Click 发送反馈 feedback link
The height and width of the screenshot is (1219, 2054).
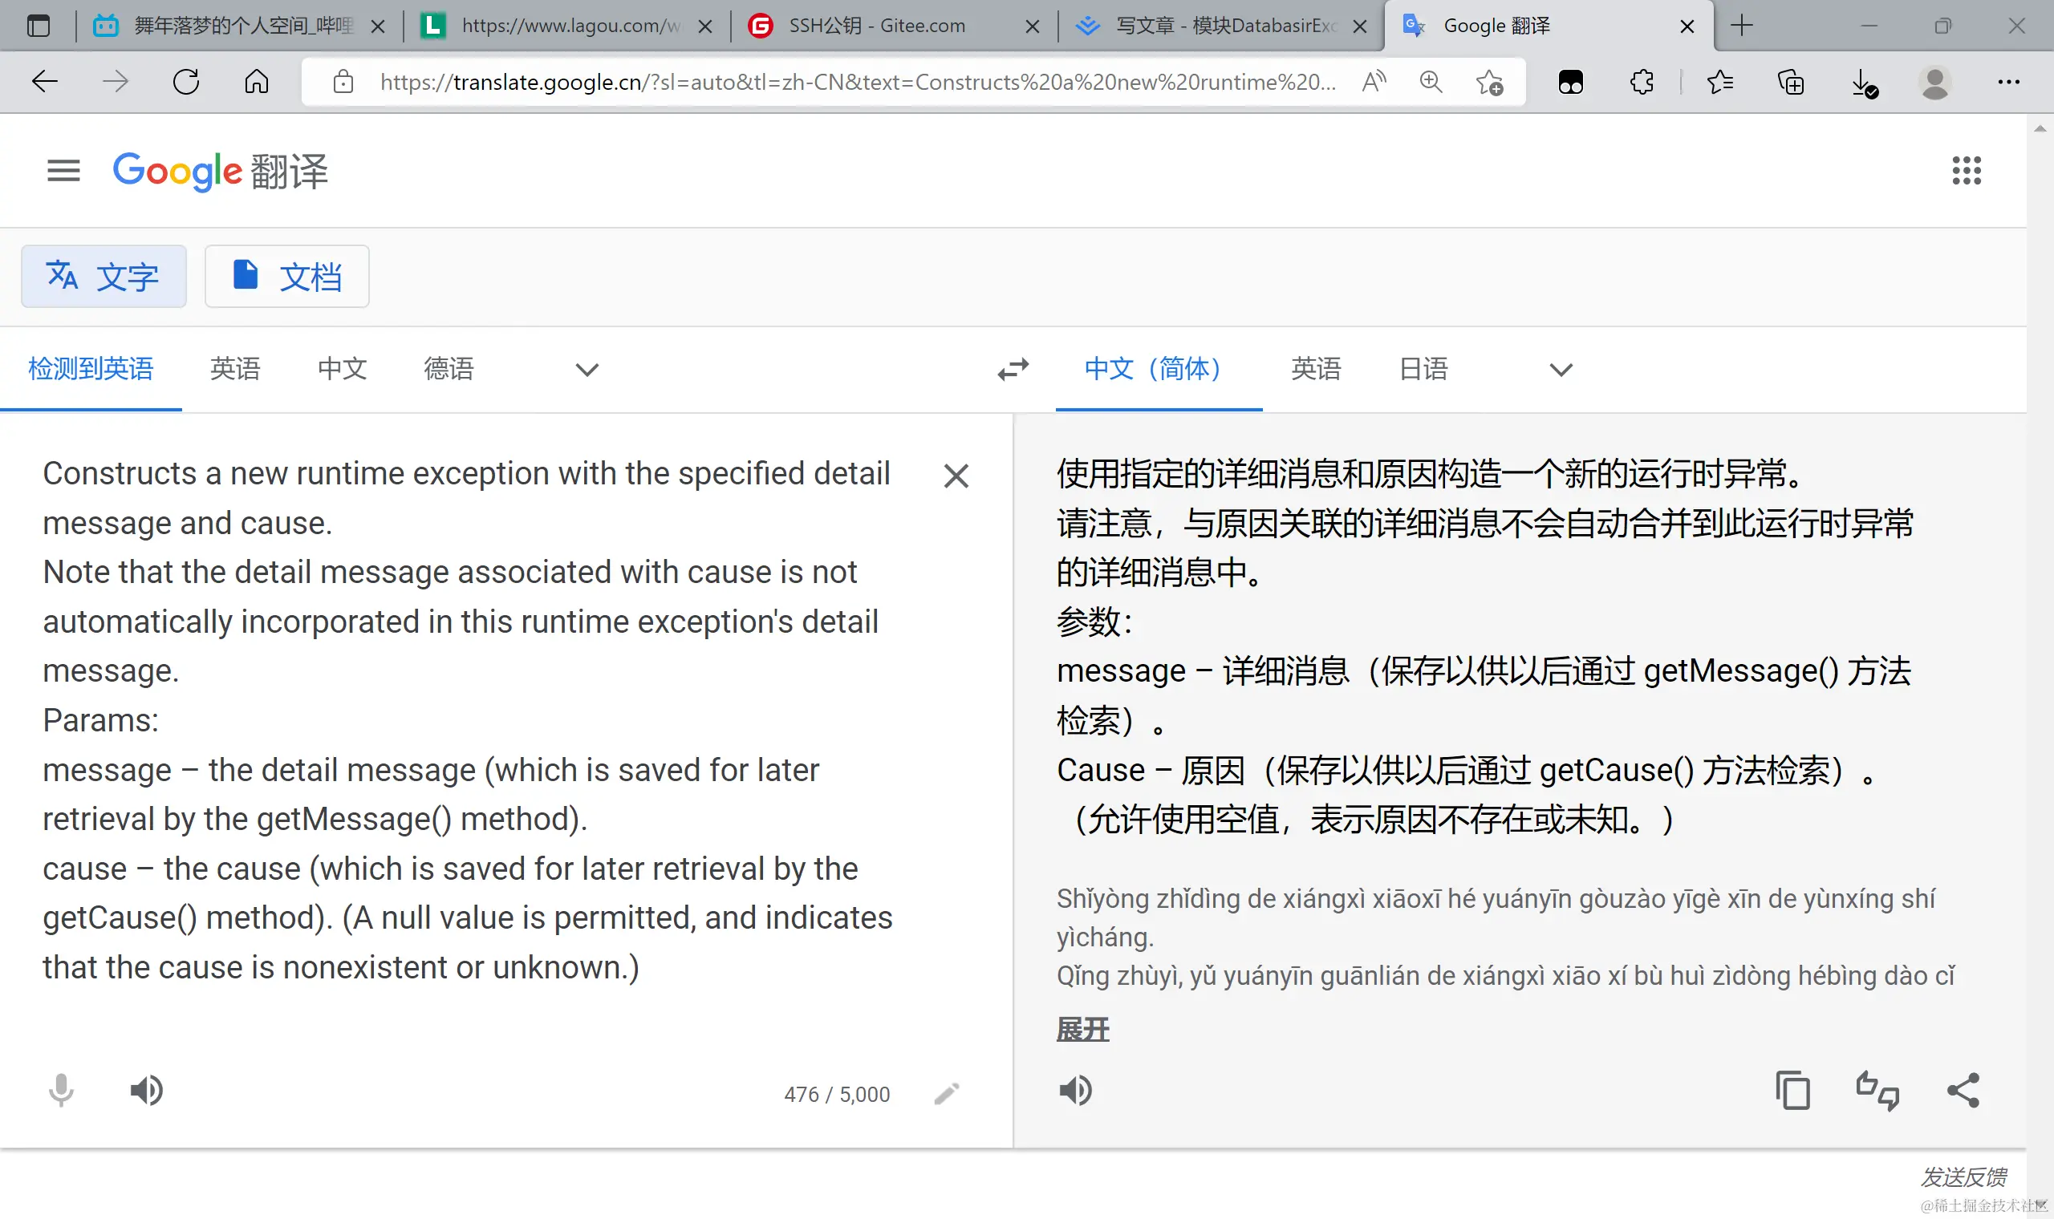tap(1963, 1176)
